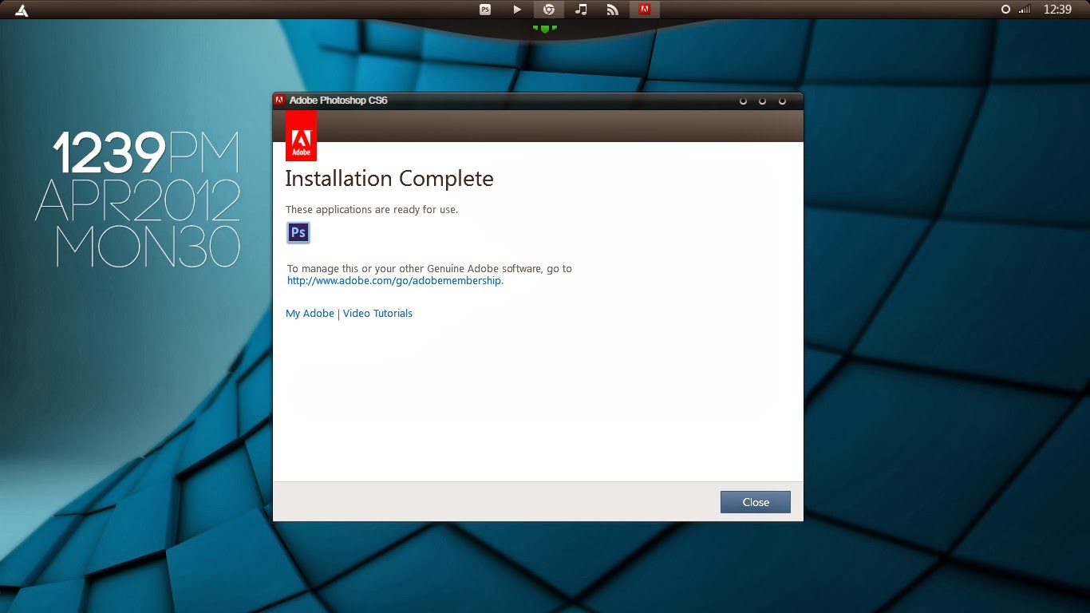Click the Installation Complete heading
This screenshot has width=1090, height=613.
coord(389,179)
